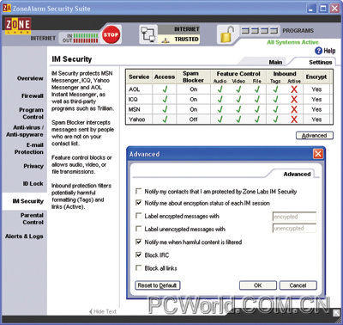Open Help via the question mark icon

pyautogui.click(x=318, y=51)
